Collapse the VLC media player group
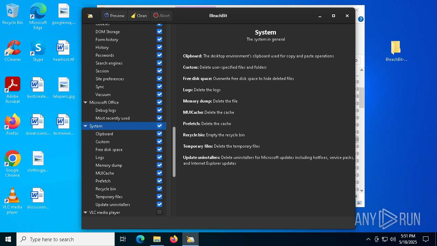Viewport: 437px width, 246px height. pos(85,213)
